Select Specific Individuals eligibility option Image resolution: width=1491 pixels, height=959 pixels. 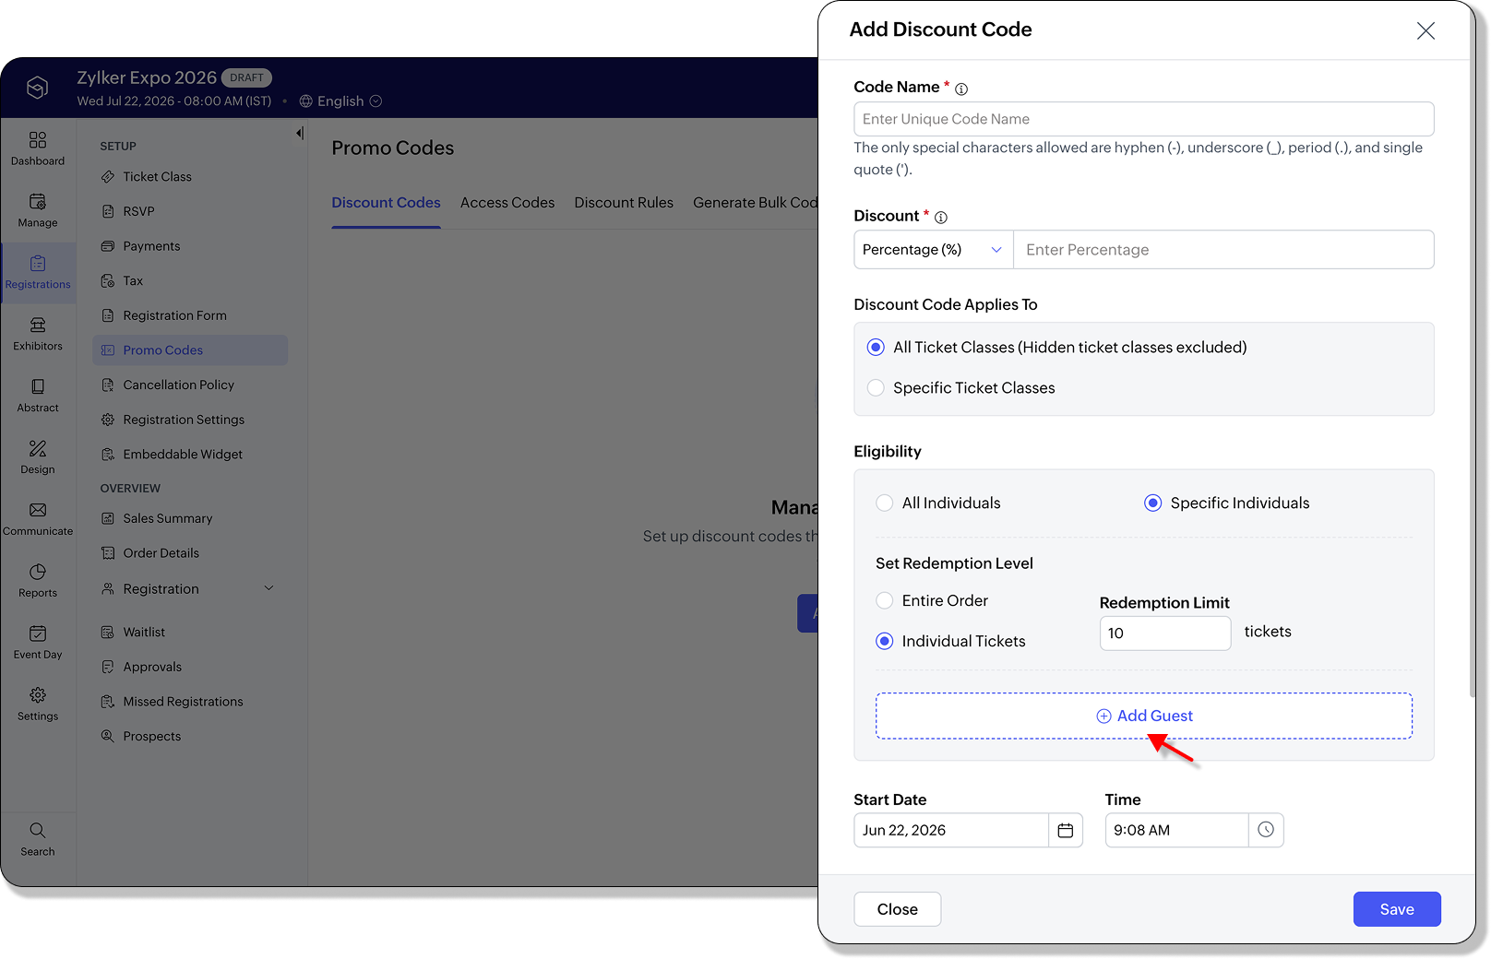tap(1152, 503)
